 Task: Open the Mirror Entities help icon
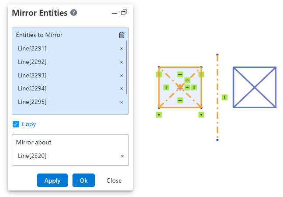point(73,13)
